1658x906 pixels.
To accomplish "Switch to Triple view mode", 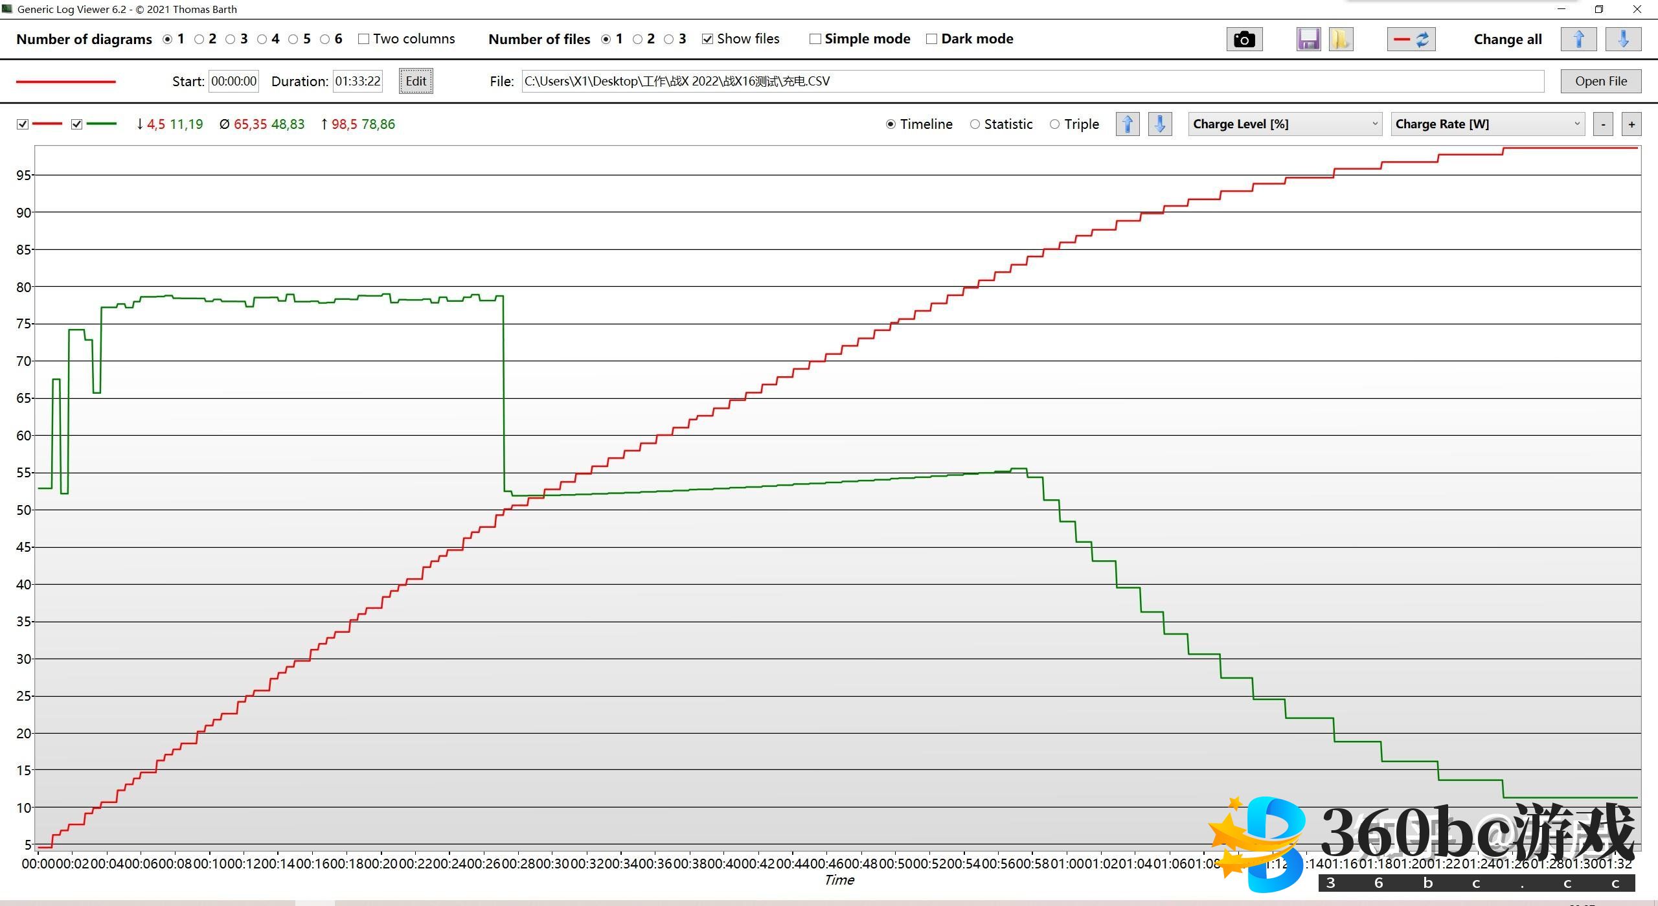I will click(x=1055, y=124).
